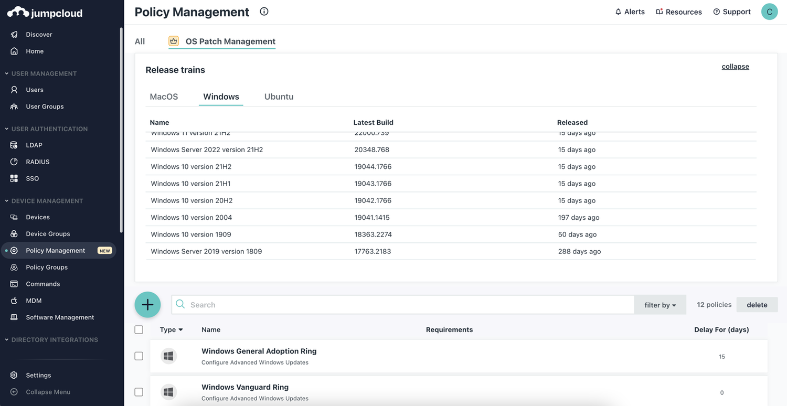The image size is (787, 406).
Task: Click Windows Server 2019 version 1809 row
Action: pyautogui.click(x=451, y=251)
